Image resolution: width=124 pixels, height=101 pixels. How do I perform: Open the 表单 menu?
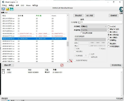pyautogui.click(x=17, y=5)
